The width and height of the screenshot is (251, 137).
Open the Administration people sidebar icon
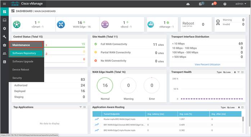[x=4, y=53]
